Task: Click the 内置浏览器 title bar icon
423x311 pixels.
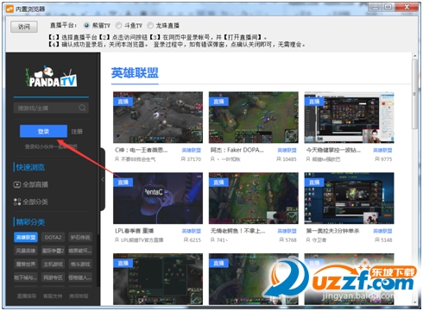Action: pos(9,9)
